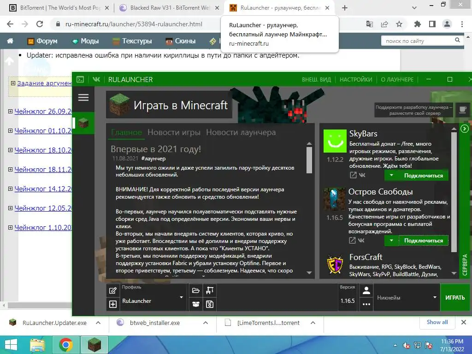Open Остров Свободы external link icon
Viewport: 472px width, 354px height.
point(352,240)
